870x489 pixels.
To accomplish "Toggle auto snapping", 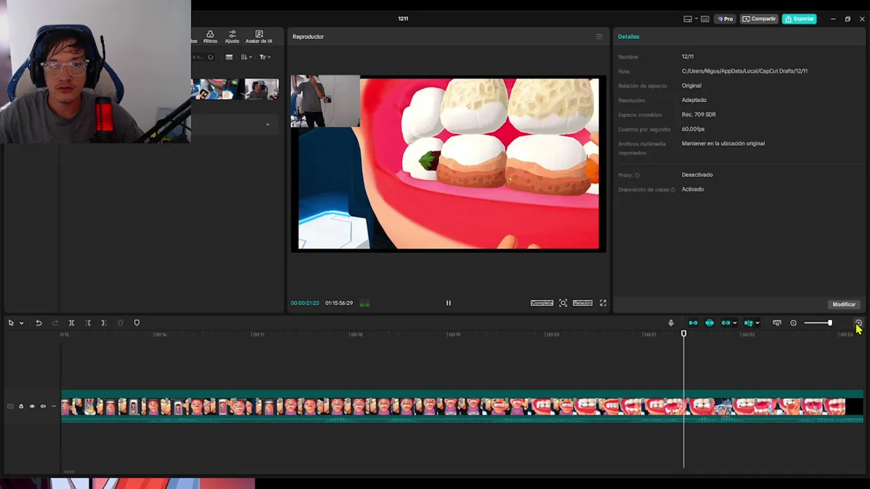I will tap(709, 323).
